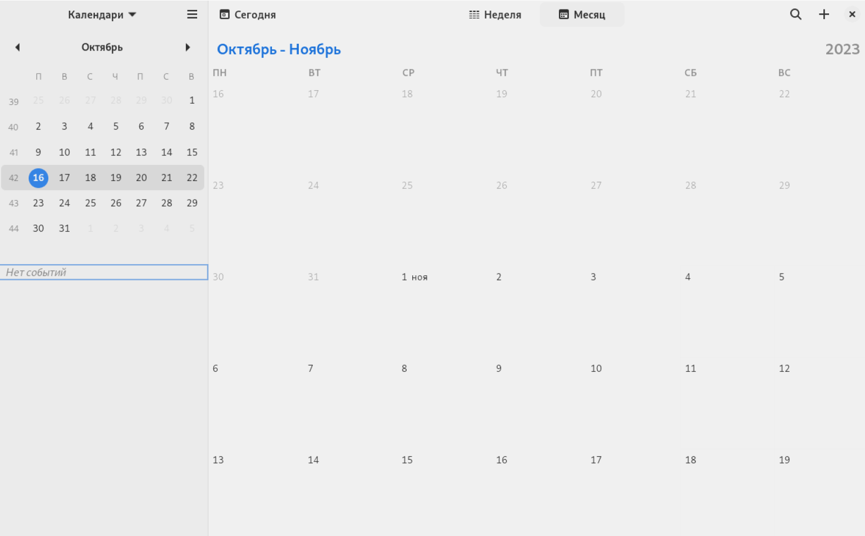The height and width of the screenshot is (536, 865).
Task: Select October 16 in the mini calendar
Action: tap(38, 178)
